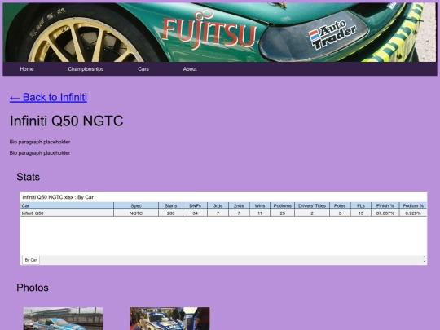The width and height of the screenshot is (440, 330).
Task: Click the DNFs column header
Action: (x=195, y=205)
